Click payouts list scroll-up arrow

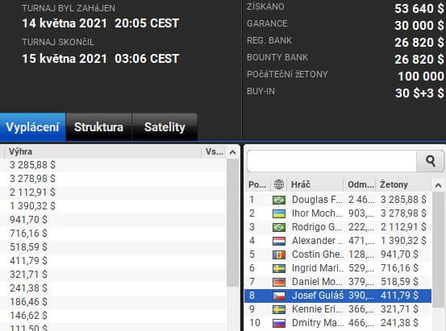[x=232, y=152]
